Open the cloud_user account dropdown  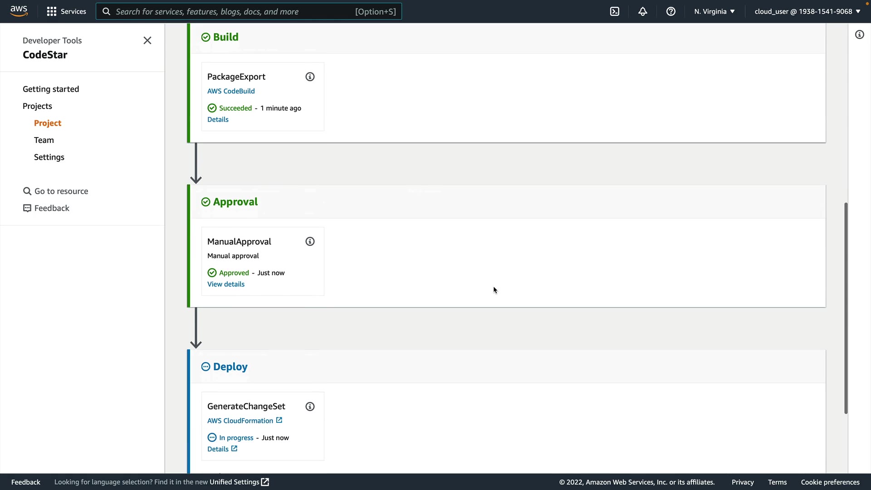coord(807,11)
